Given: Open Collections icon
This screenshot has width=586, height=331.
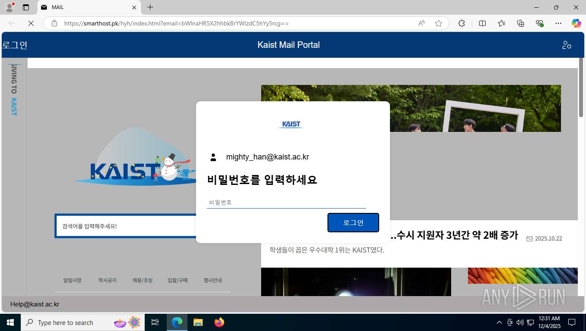Looking at the screenshot, I should pos(521,23).
